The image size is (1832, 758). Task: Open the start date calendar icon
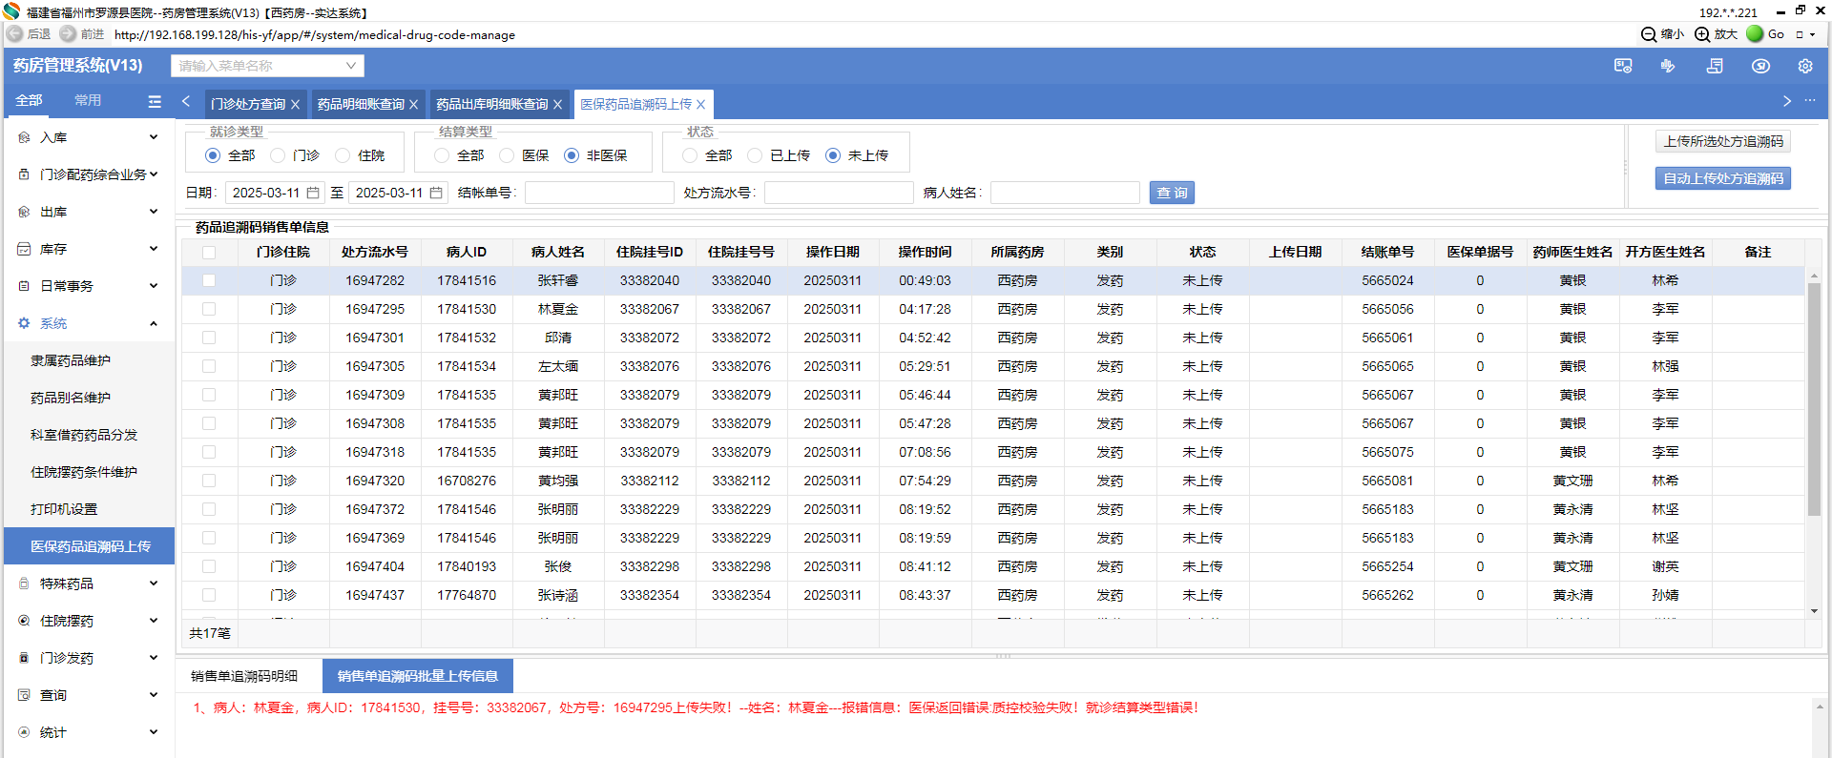point(313,193)
